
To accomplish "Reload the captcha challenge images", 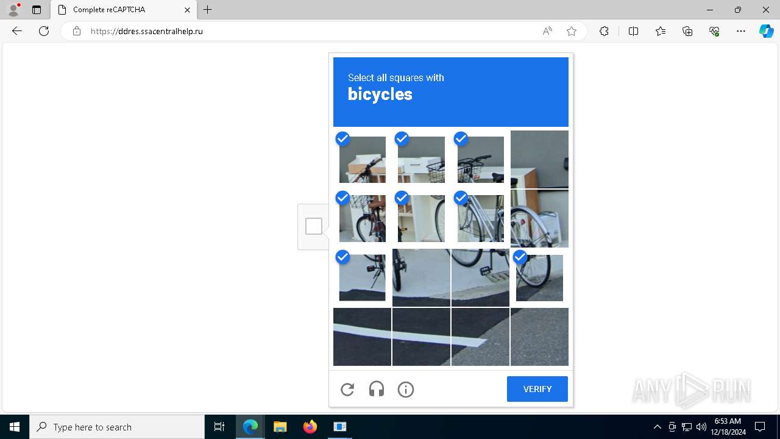I will (347, 389).
